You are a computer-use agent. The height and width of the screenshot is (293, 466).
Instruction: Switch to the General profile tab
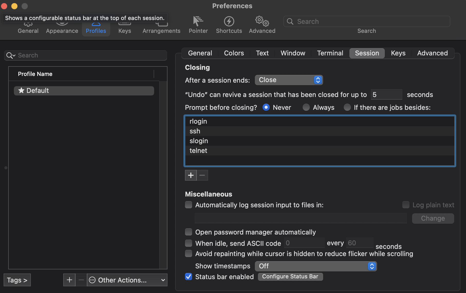(200, 53)
